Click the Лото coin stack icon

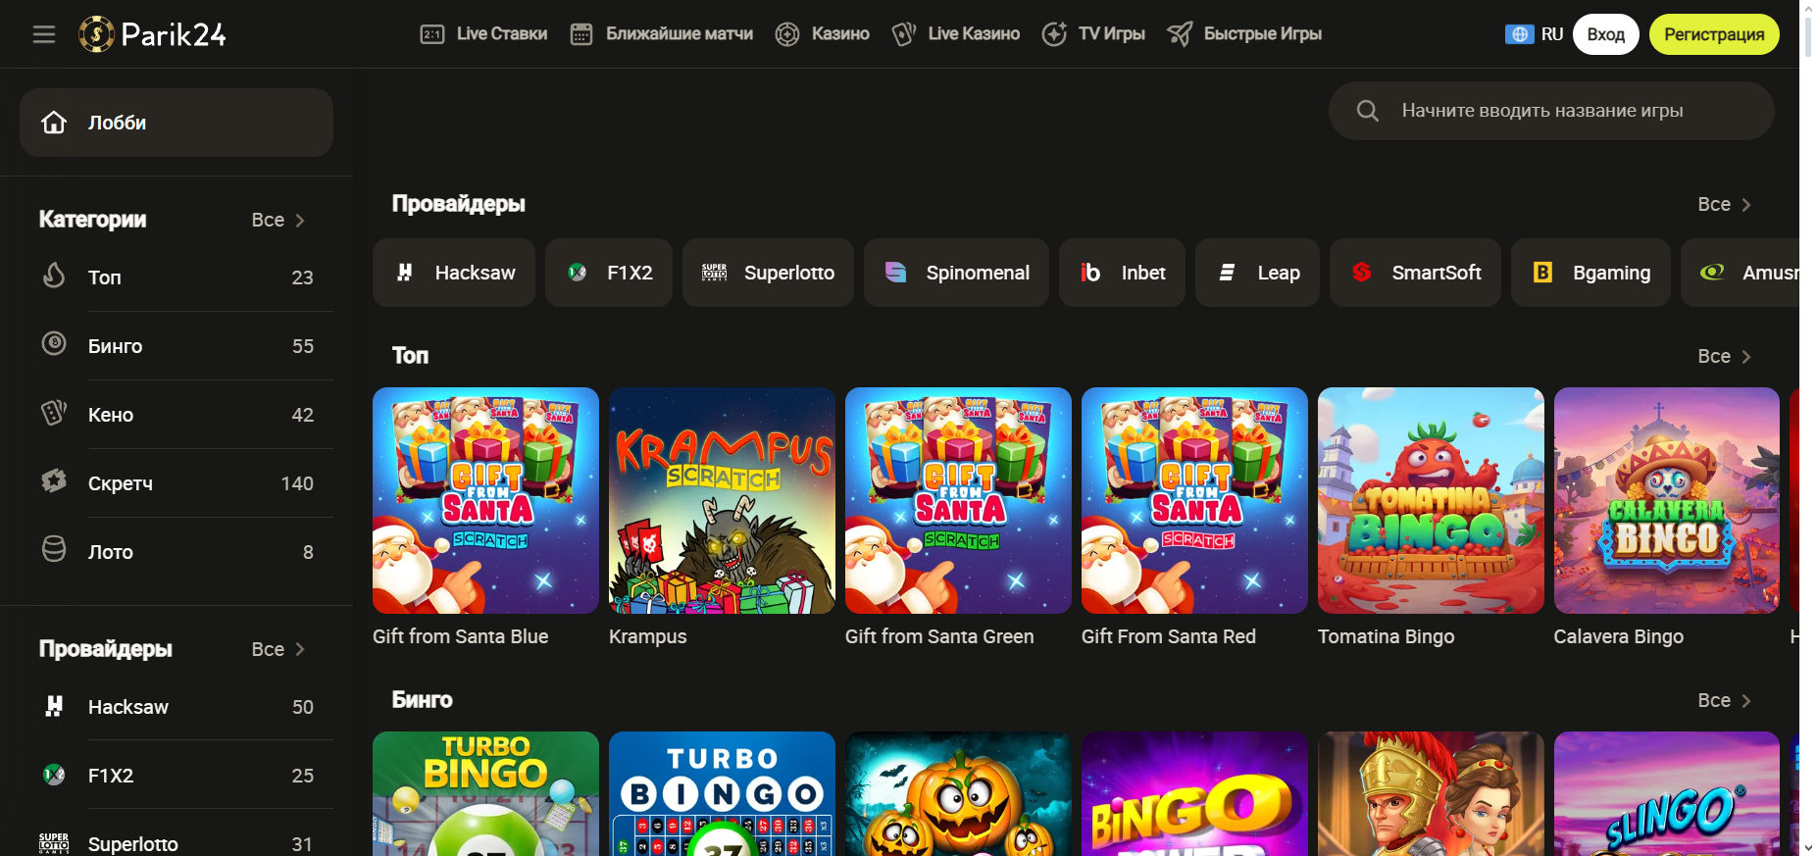coord(54,549)
